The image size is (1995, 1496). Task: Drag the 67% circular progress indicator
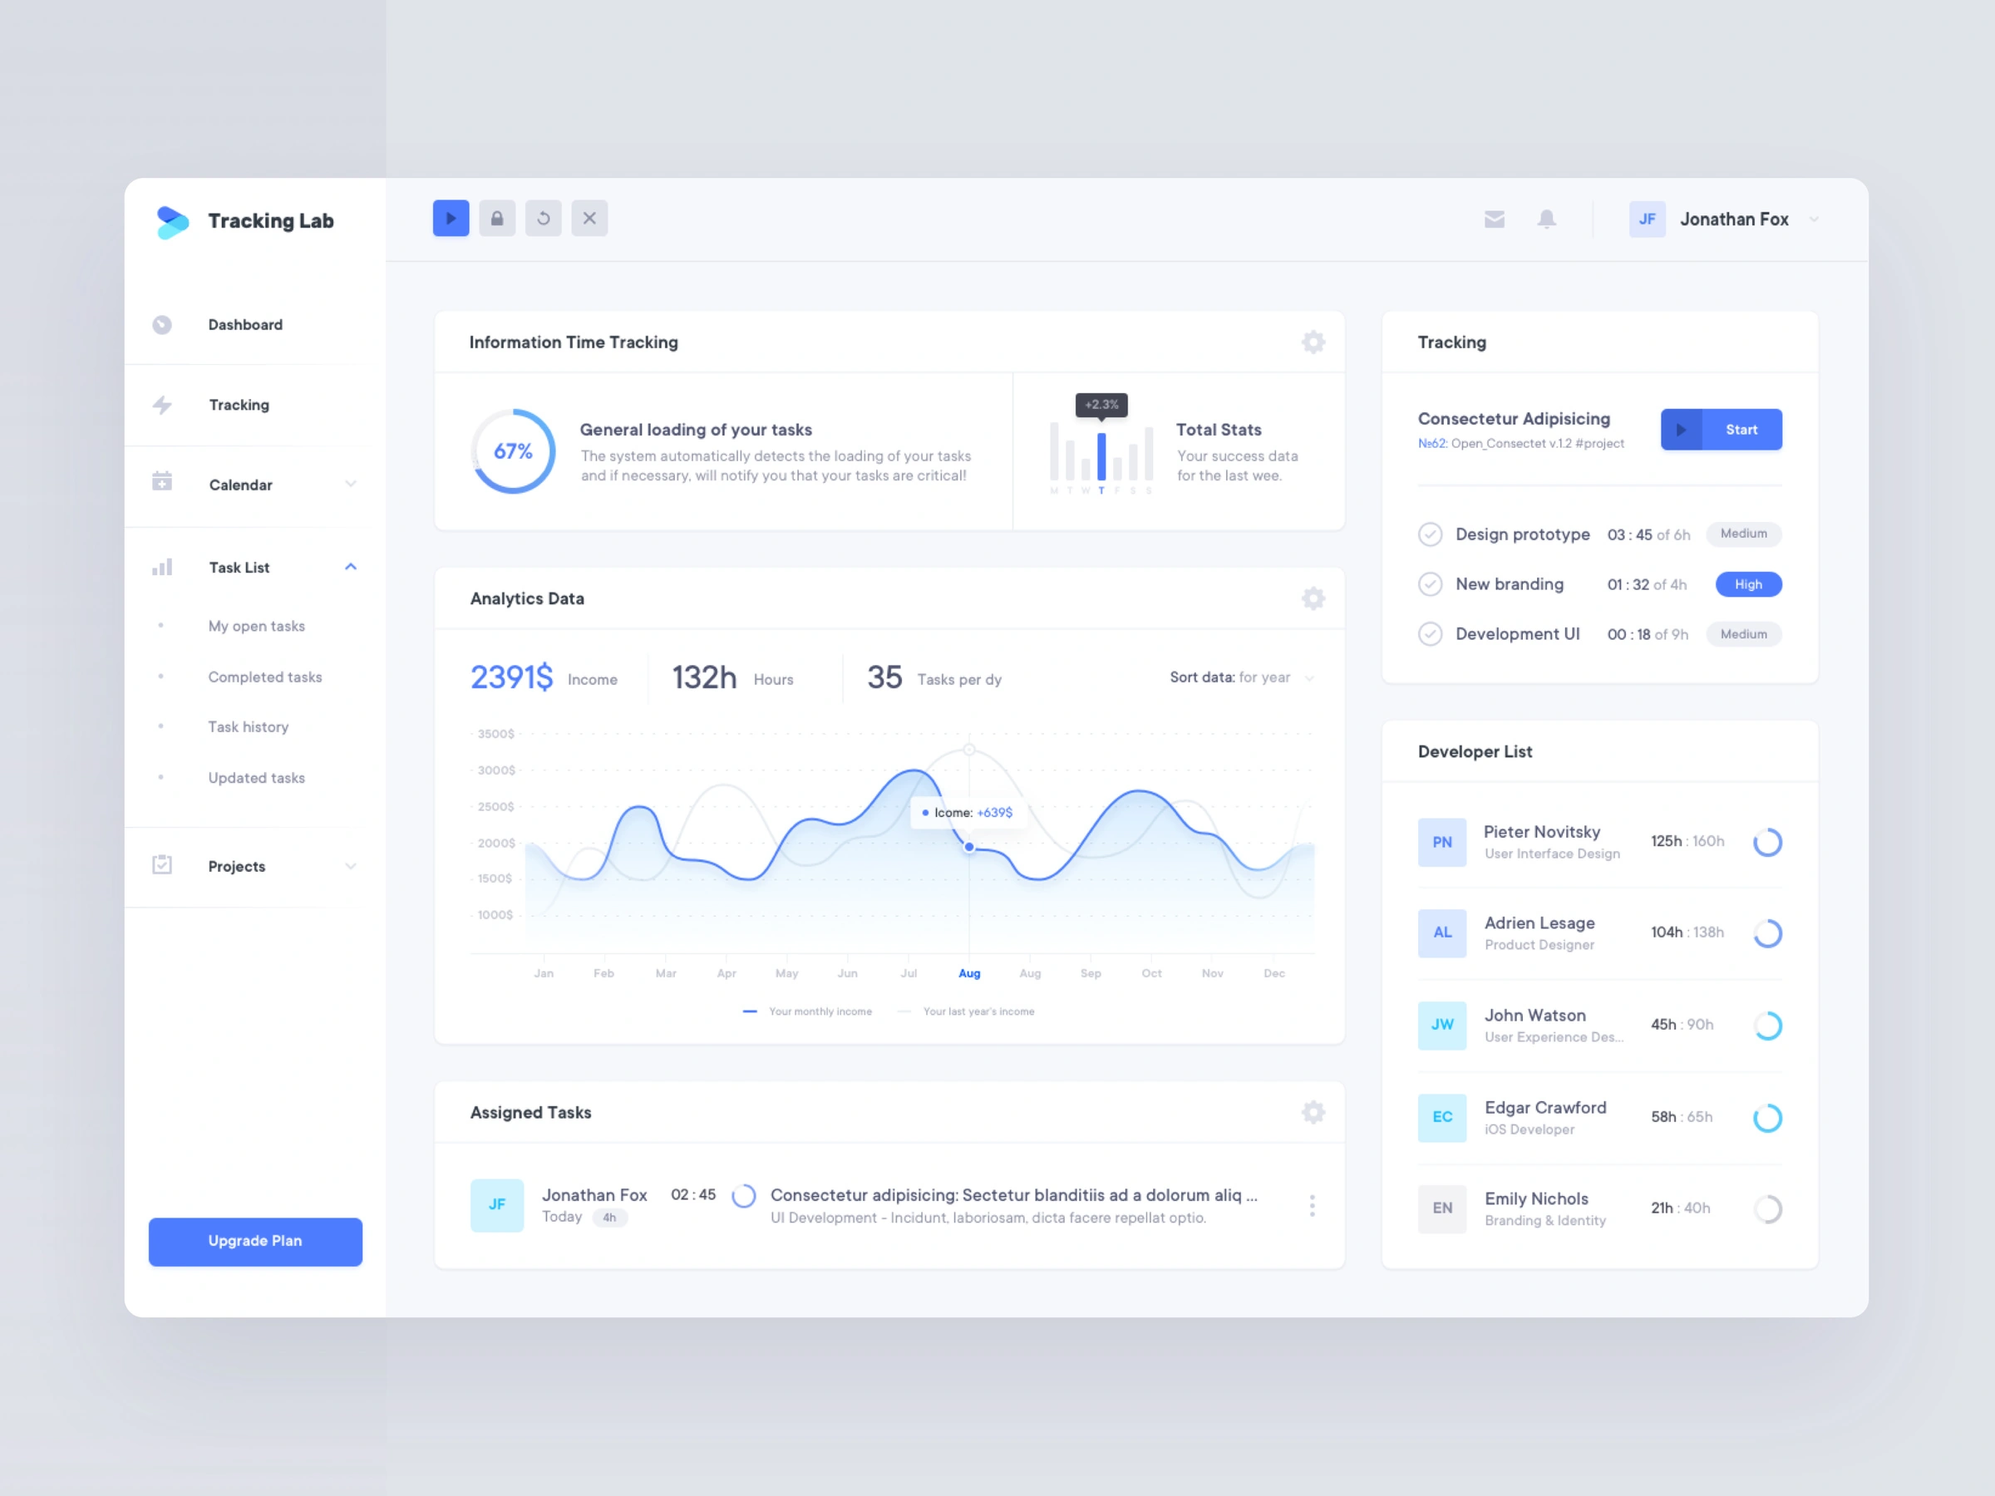point(512,455)
